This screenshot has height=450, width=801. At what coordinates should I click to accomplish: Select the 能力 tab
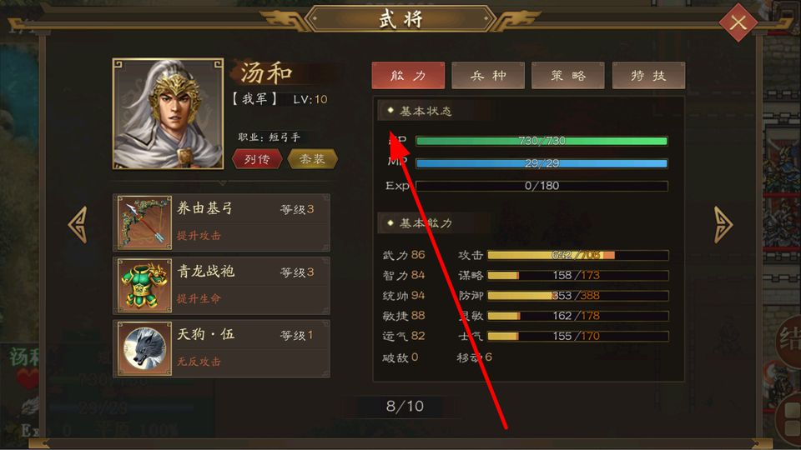coord(408,76)
